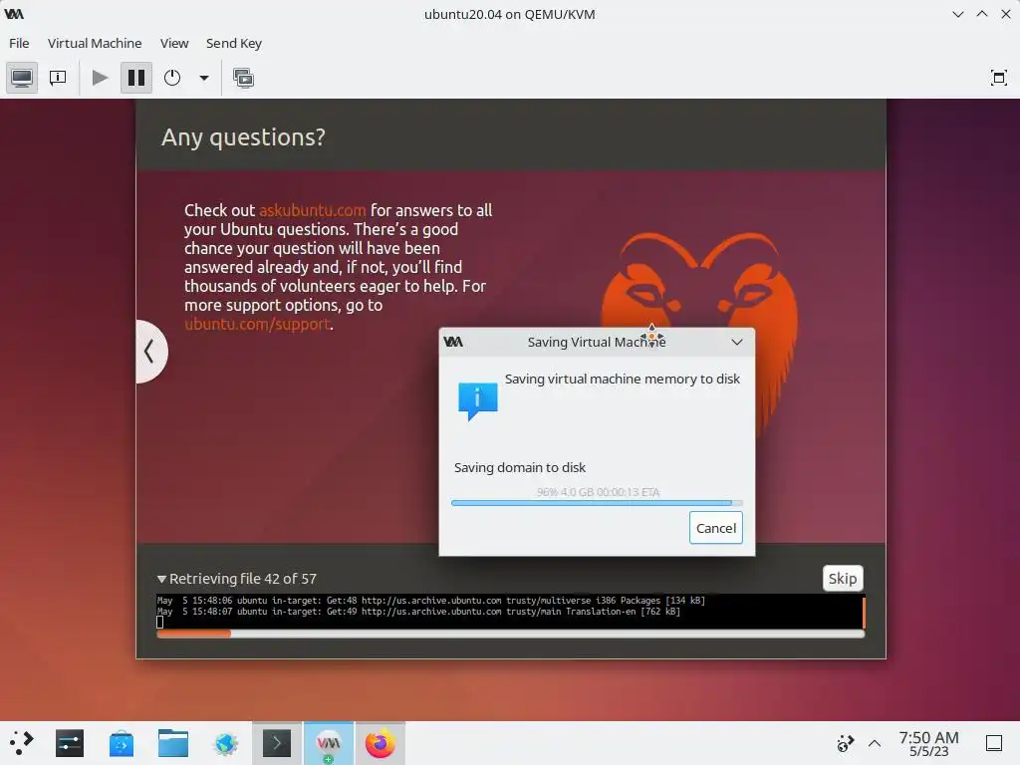Image resolution: width=1020 pixels, height=765 pixels.
Task: Show virtual hardware details
Action: click(x=58, y=78)
